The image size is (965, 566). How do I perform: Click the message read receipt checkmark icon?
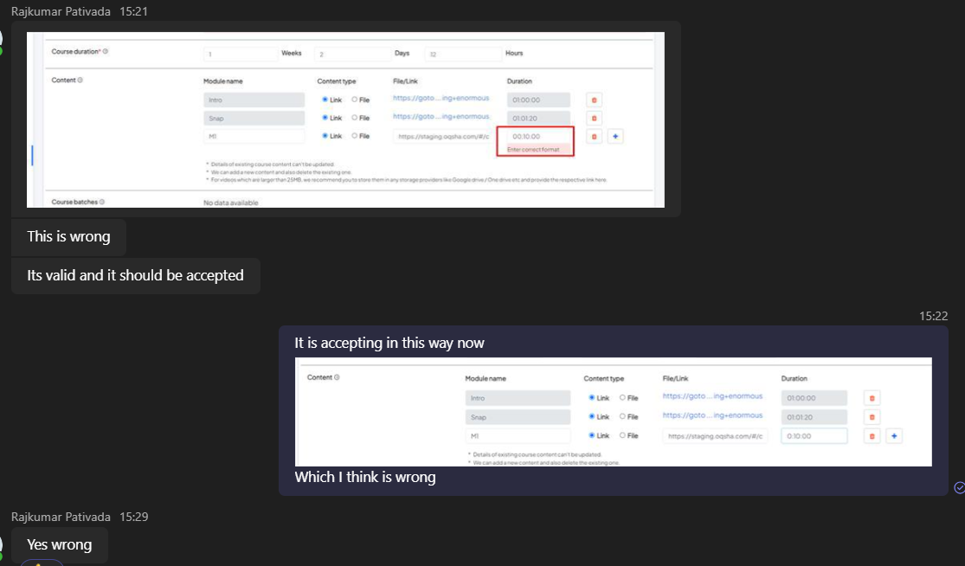pos(959,487)
